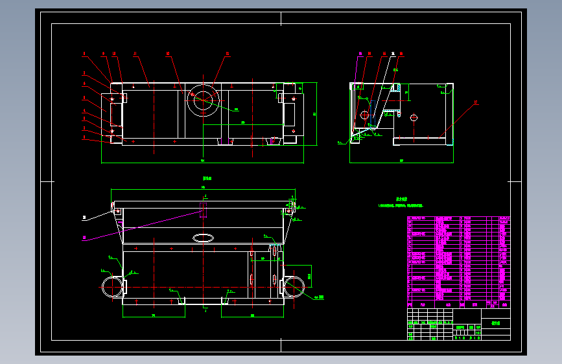Click the drawing name cell in title block
The height and width of the screenshot is (364, 562).
[x=496, y=323]
